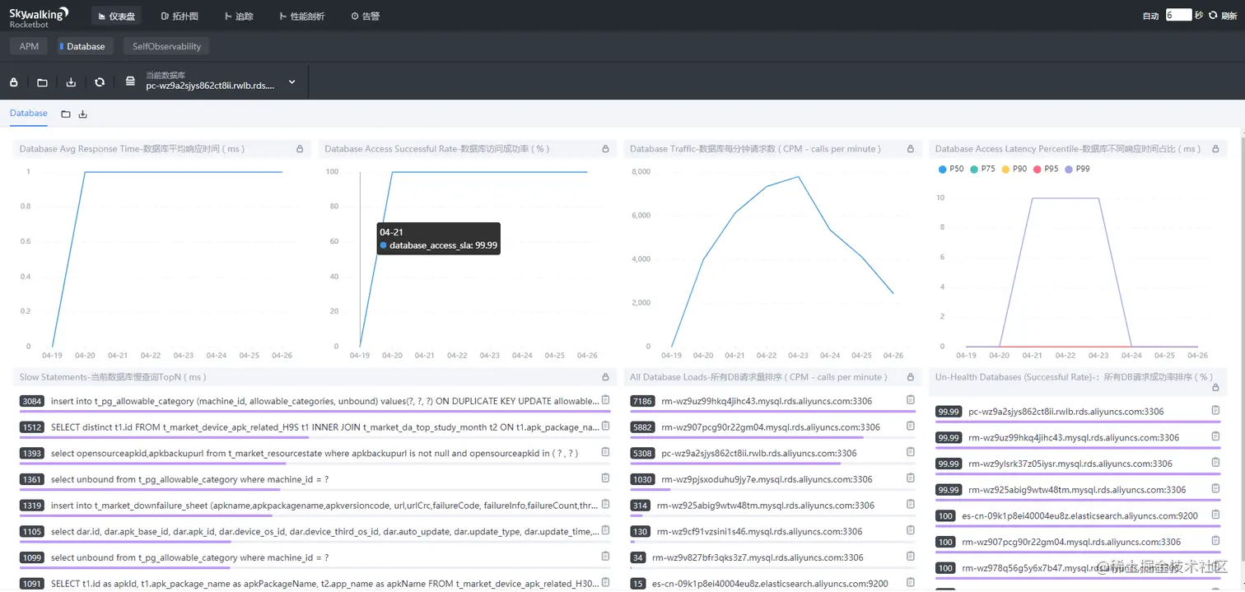
Task: Toggle P99 series in latency legend
Action: click(1078, 169)
